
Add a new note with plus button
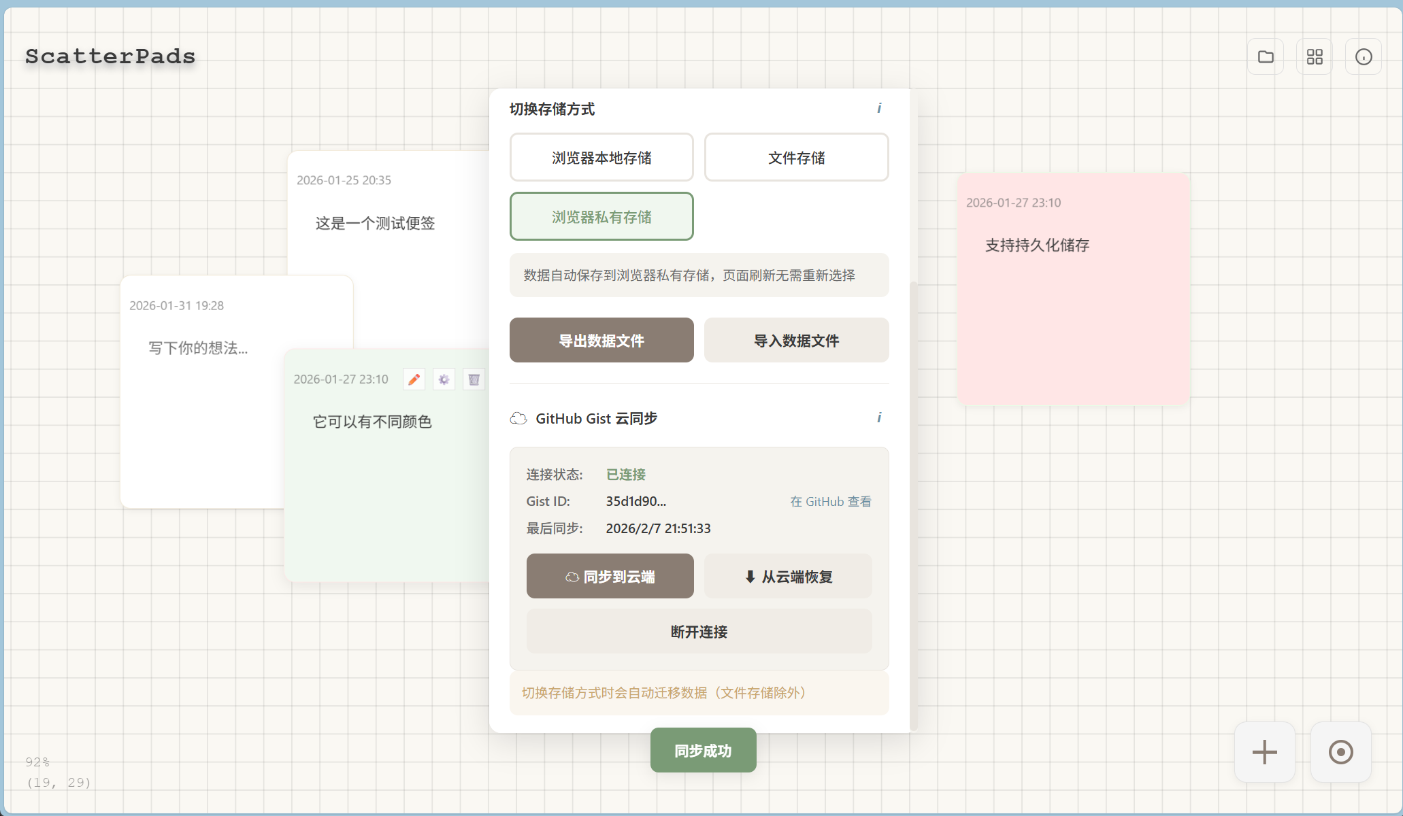coord(1264,752)
